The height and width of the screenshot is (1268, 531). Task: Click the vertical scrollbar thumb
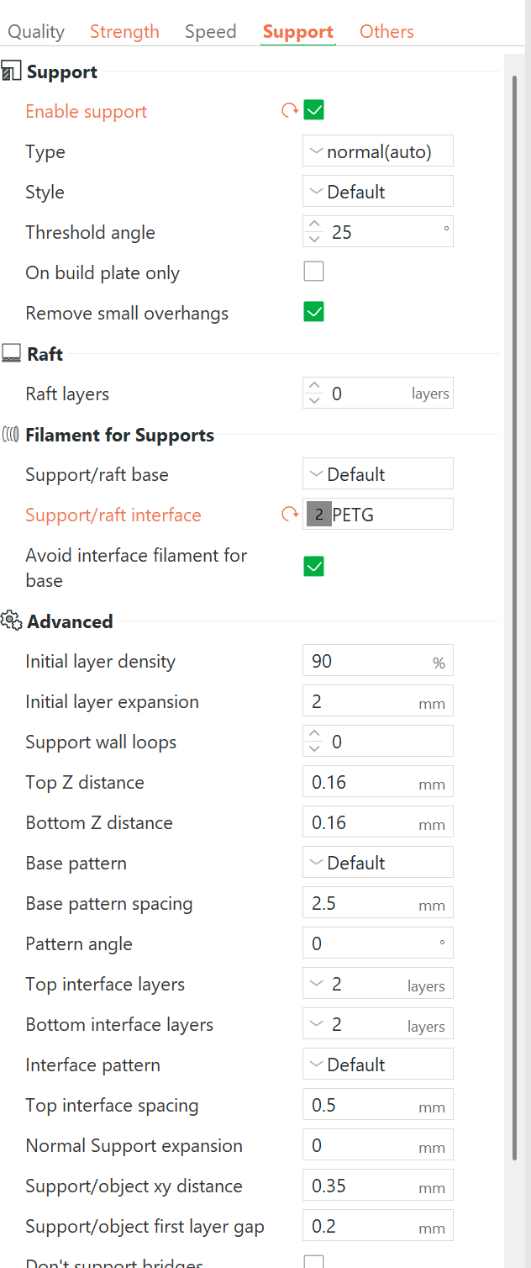tap(515, 618)
